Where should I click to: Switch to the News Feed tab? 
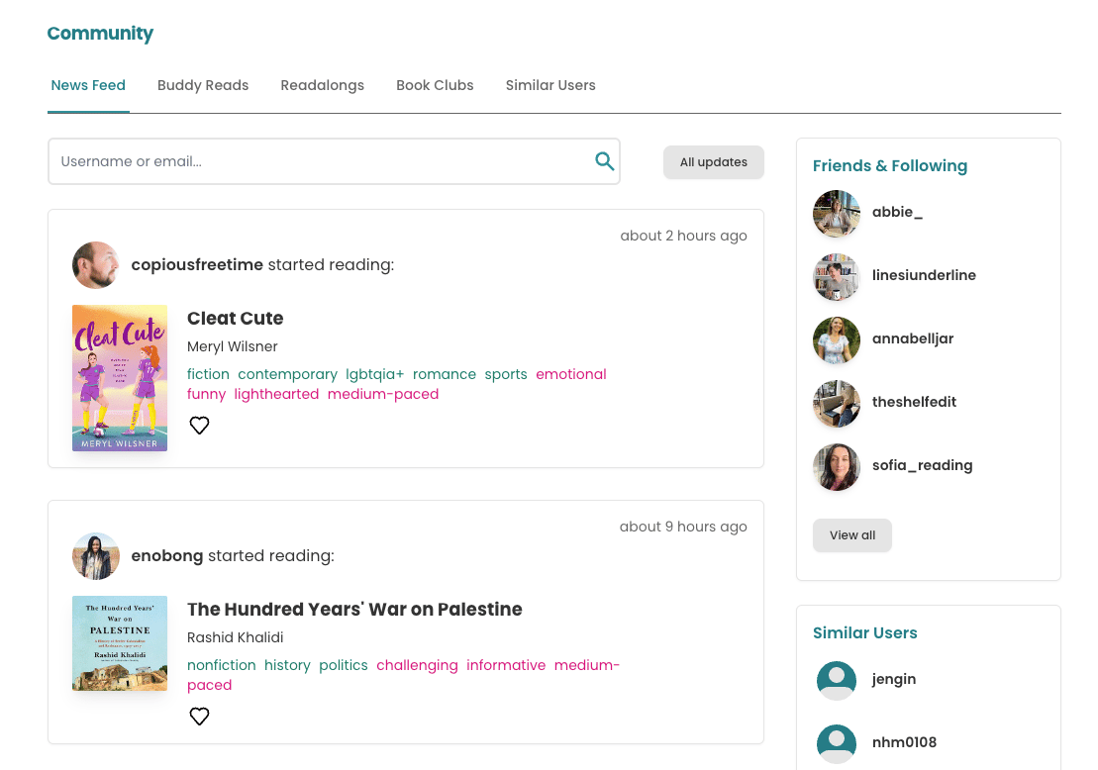(x=88, y=85)
